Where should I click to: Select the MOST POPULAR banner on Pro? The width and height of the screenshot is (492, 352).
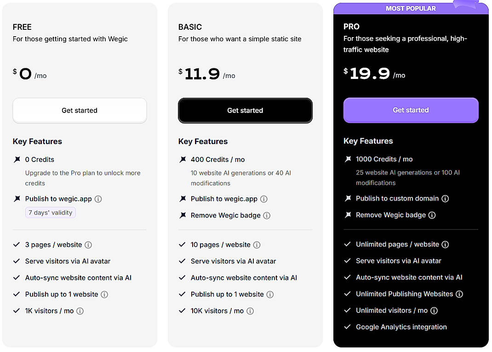(411, 8)
